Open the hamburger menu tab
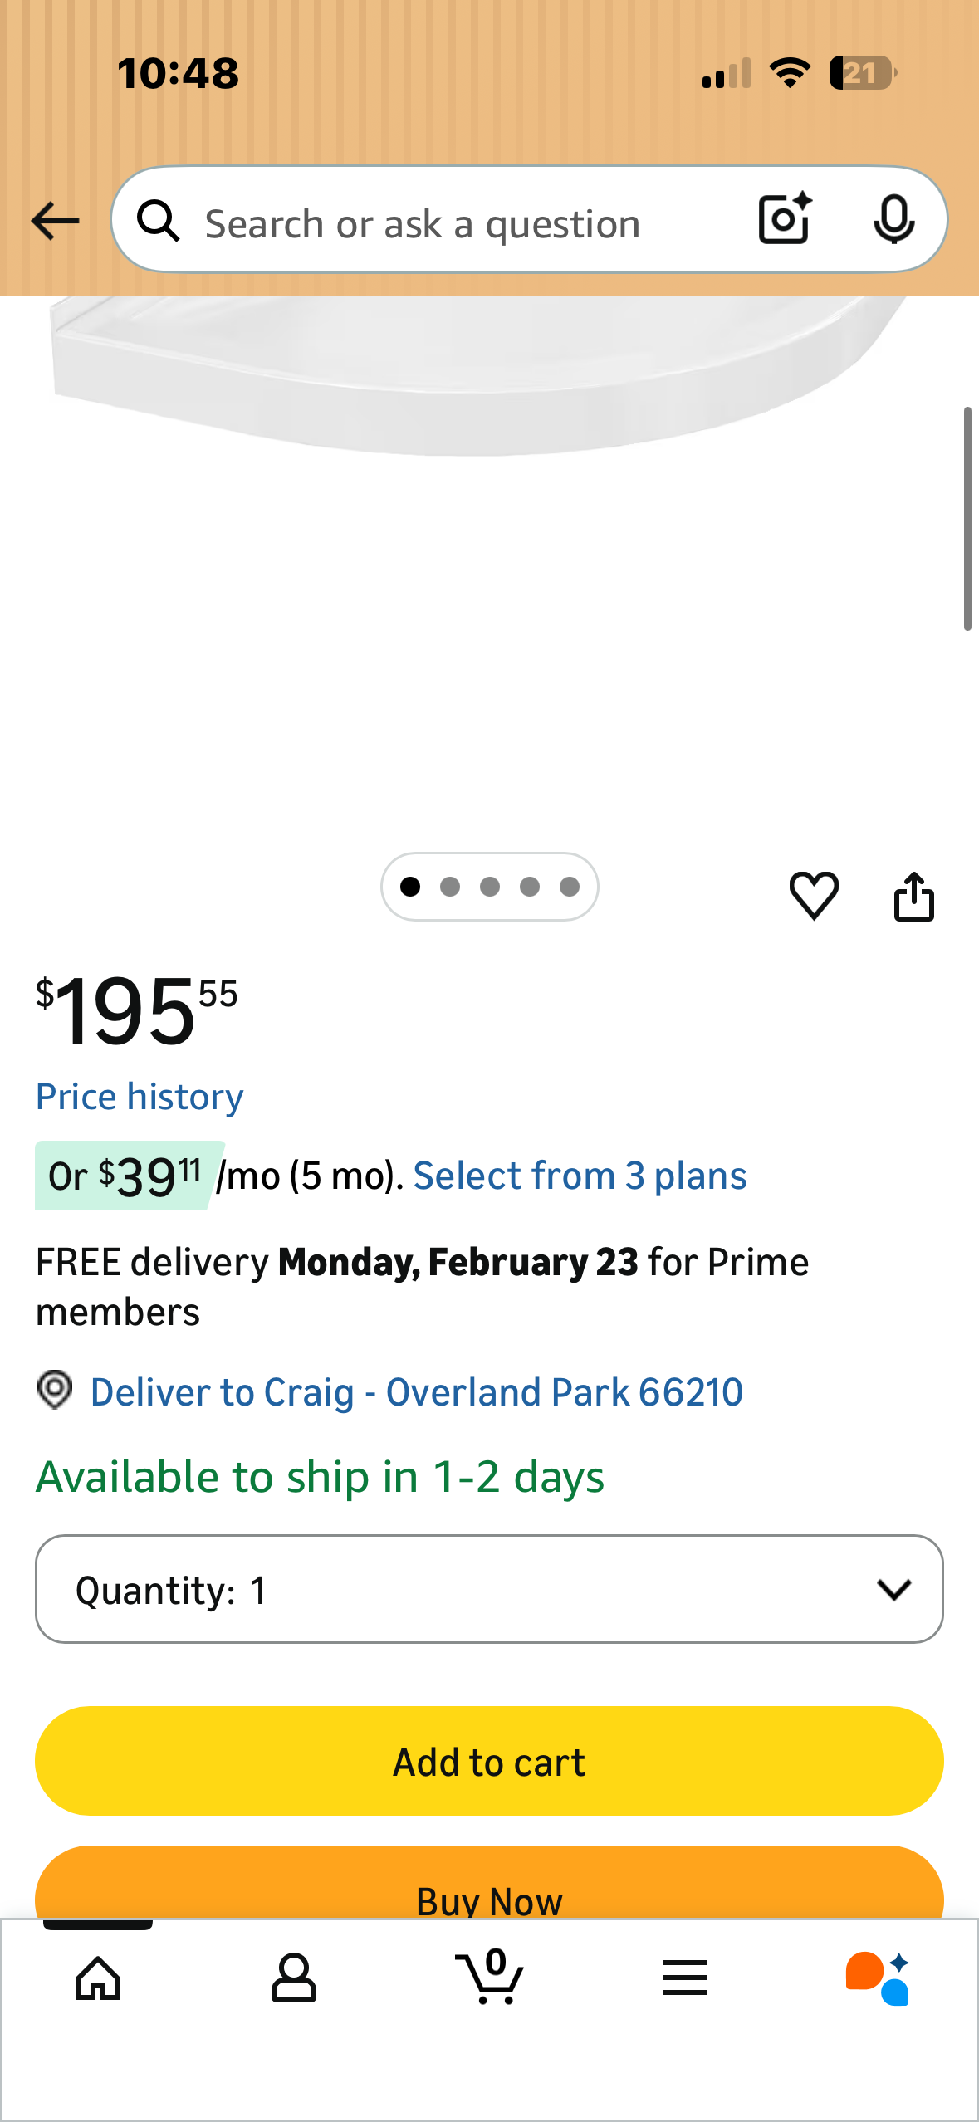979x2122 pixels. (685, 1978)
